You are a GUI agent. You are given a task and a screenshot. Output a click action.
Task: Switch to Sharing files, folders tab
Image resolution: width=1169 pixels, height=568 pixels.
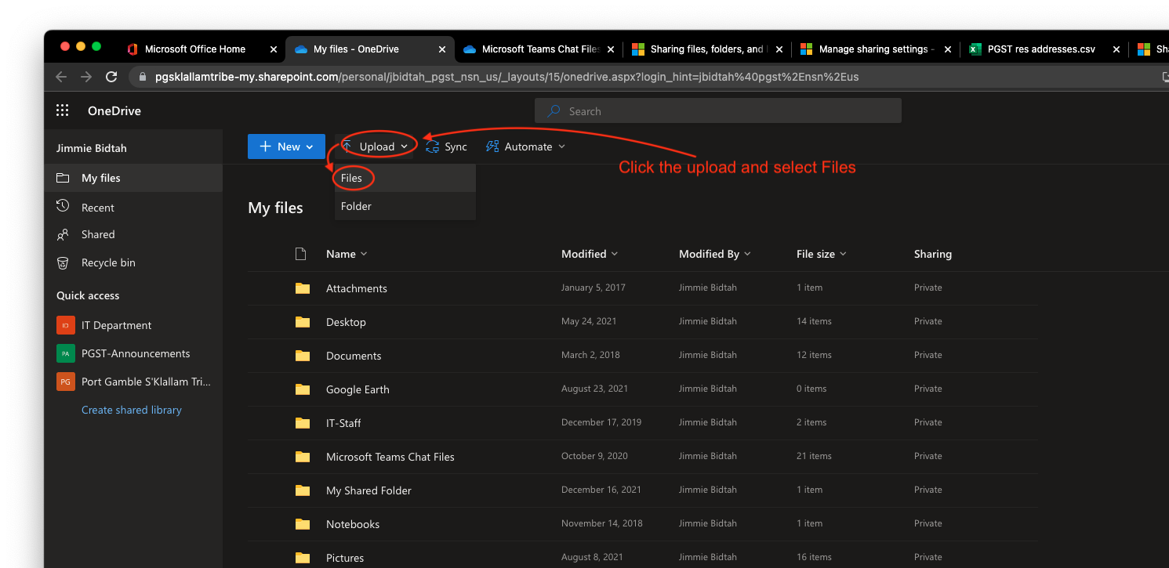[x=707, y=49]
